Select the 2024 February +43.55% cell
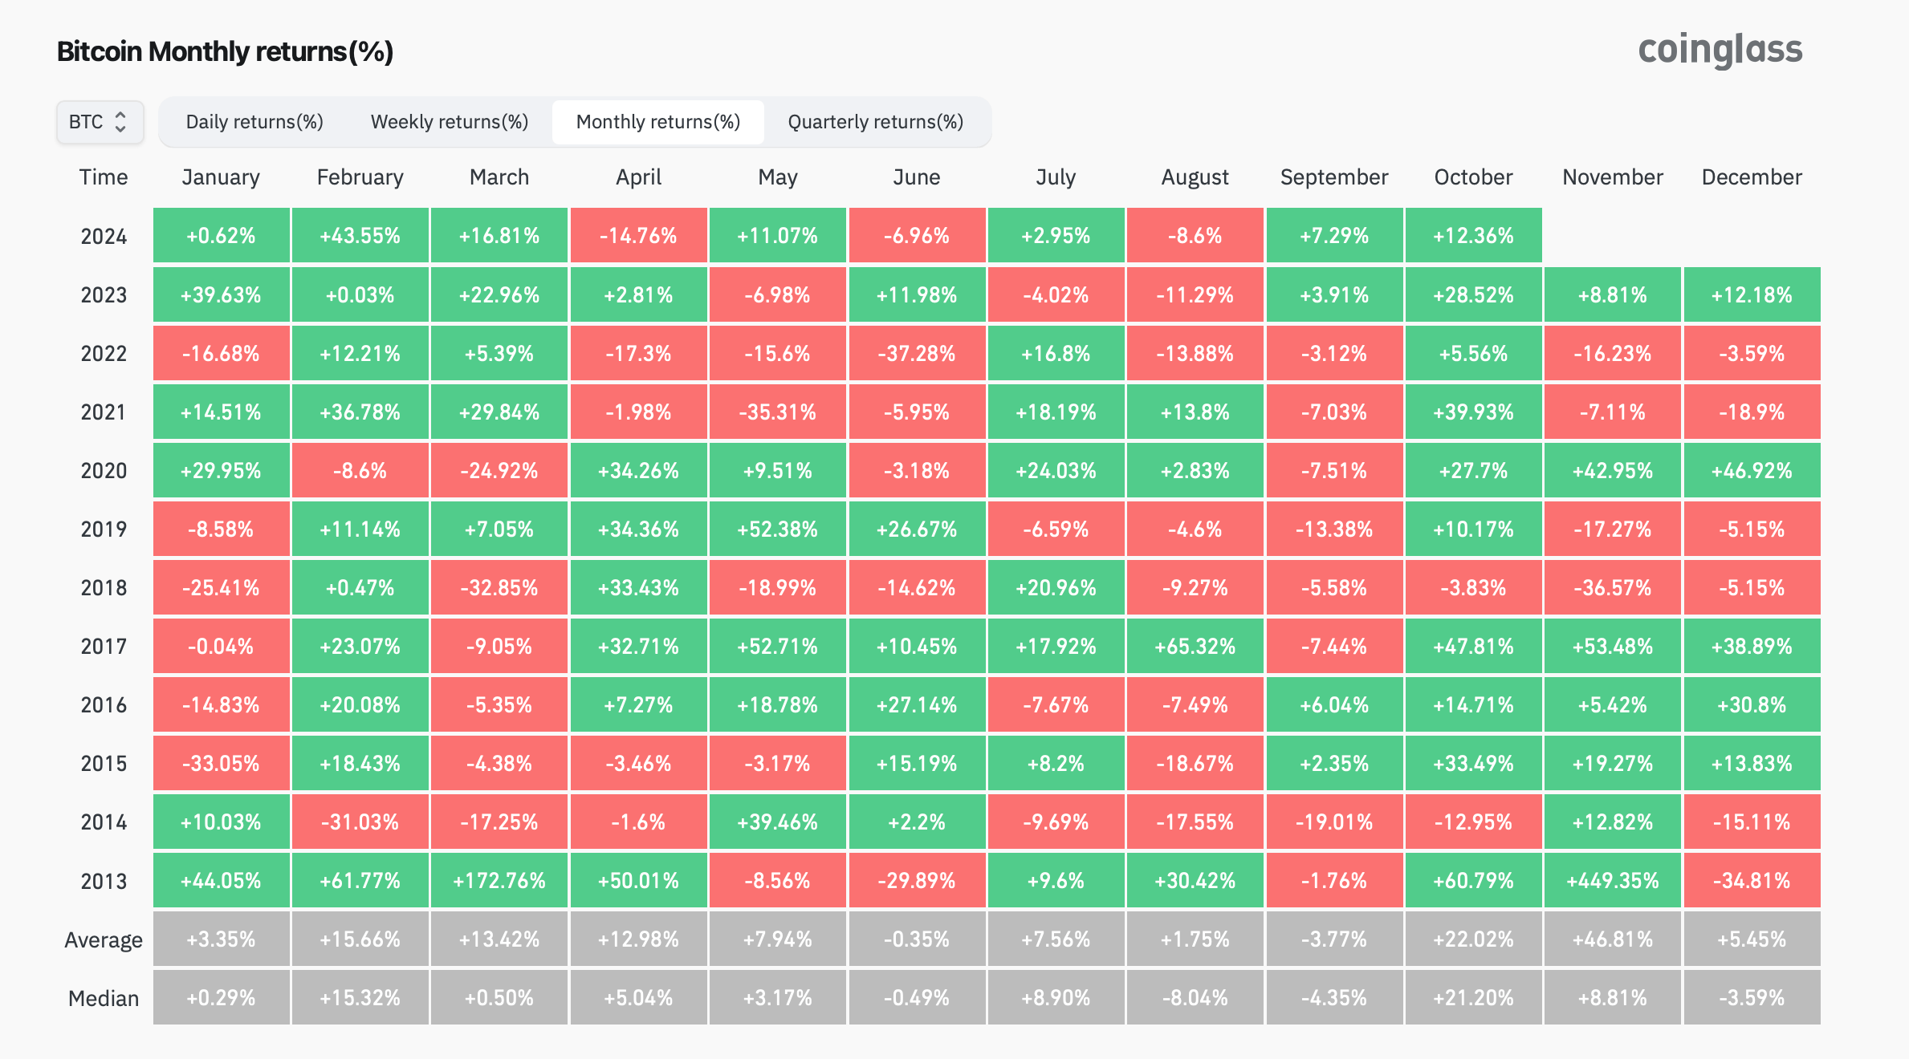This screenshot has height=1059, width=1909. click(x=360, y=236)
